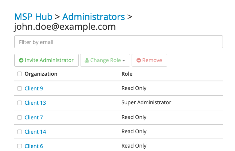
Task: Toggle the select-all checkbox beside Organization
Action: pyautogui.click(x=20, y=74)
